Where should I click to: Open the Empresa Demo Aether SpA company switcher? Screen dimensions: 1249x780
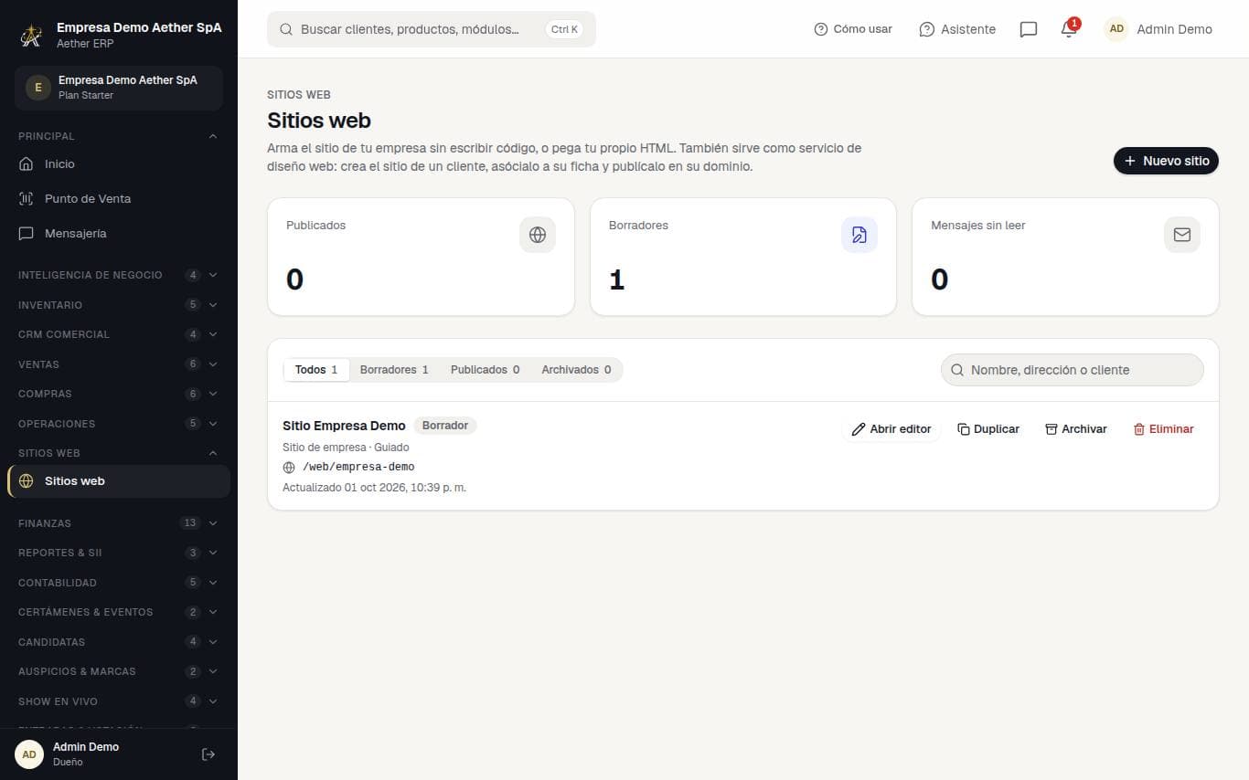(119, 88)
